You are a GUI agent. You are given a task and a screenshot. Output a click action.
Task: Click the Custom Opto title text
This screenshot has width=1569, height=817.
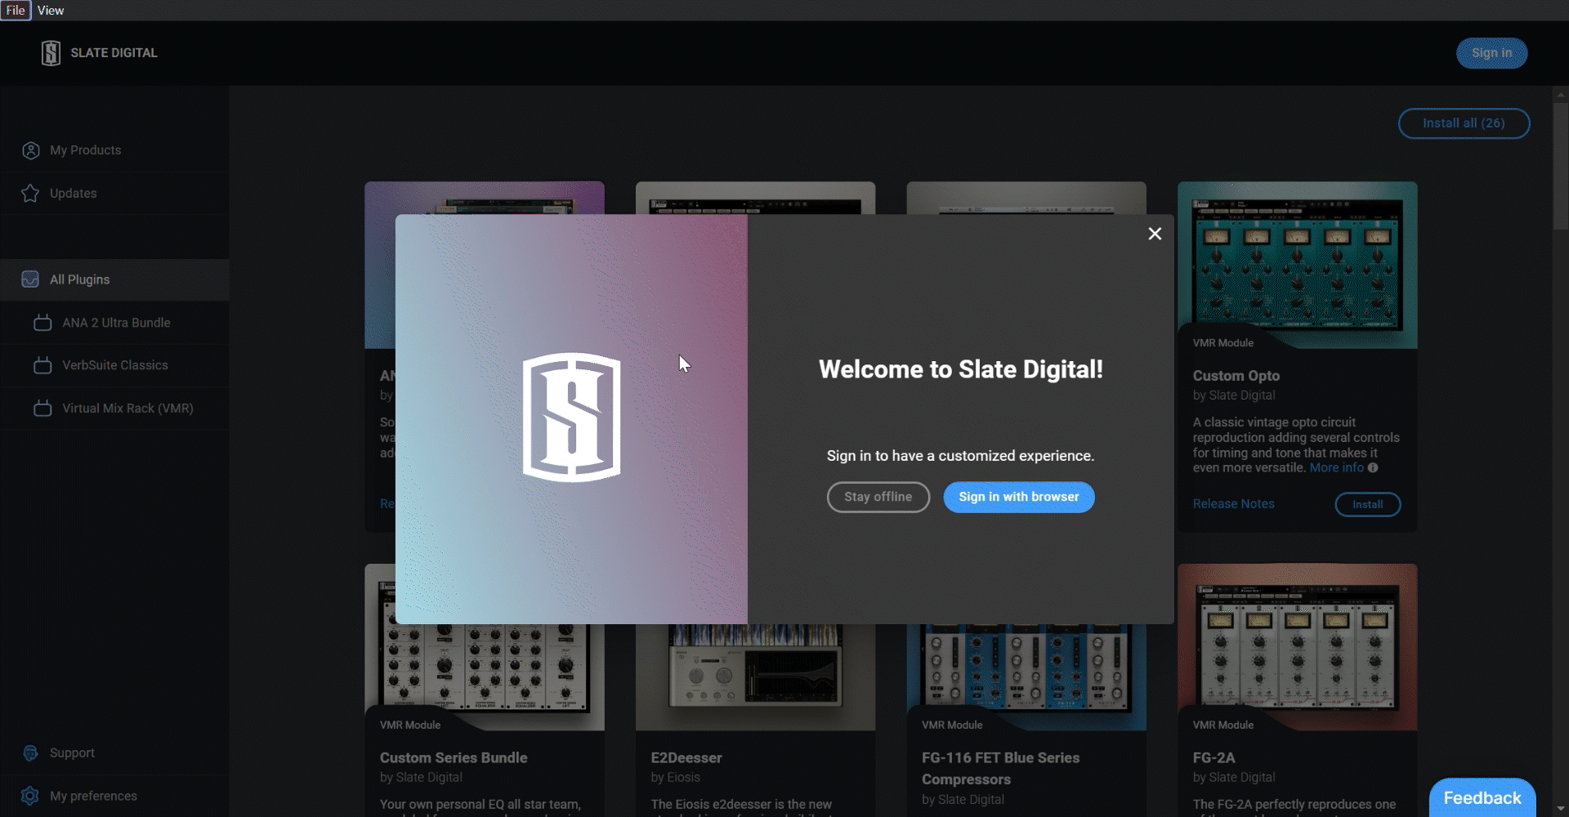pyautogui.click(x=1236, y=376)
